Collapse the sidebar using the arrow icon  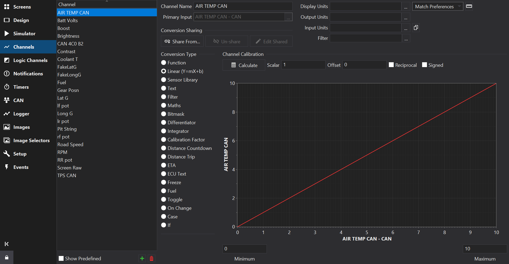click(x=7, y=244)
